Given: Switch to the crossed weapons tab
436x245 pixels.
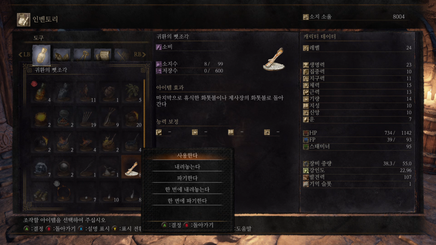Looking at the screenshot, I should (x=123, y=55).
